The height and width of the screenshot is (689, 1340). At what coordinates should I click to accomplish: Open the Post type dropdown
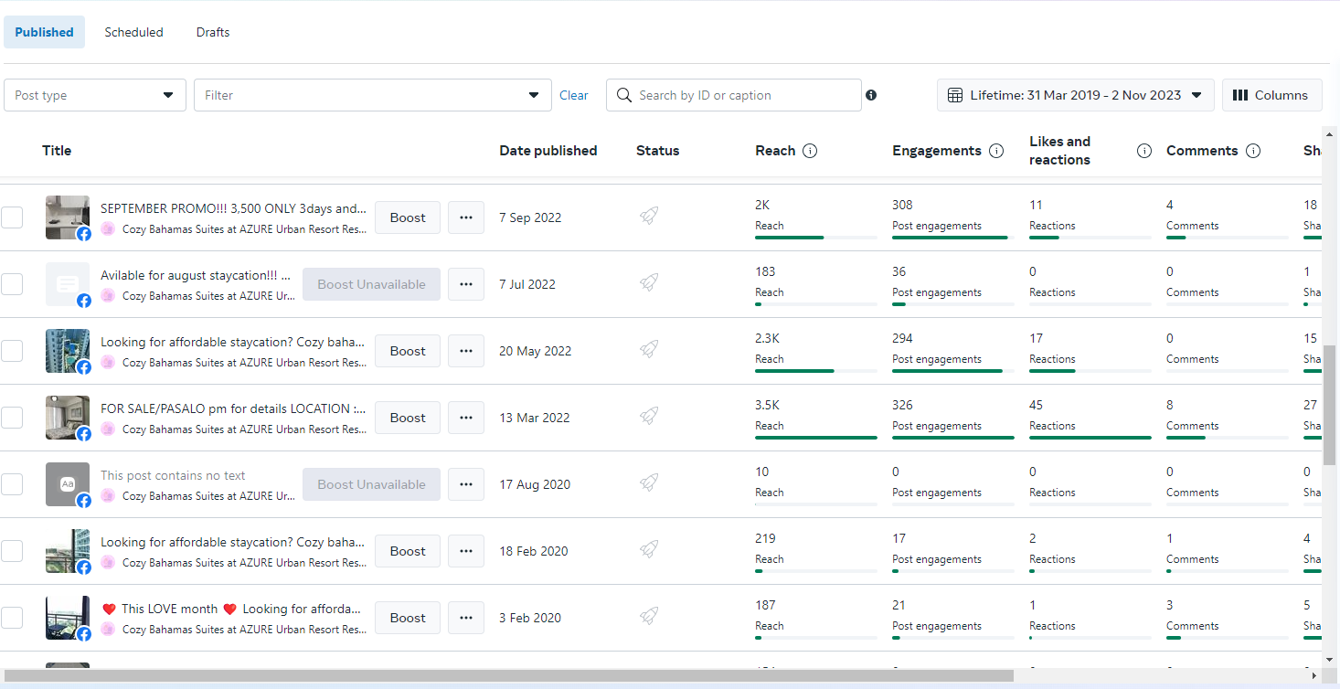click(95, 95)
